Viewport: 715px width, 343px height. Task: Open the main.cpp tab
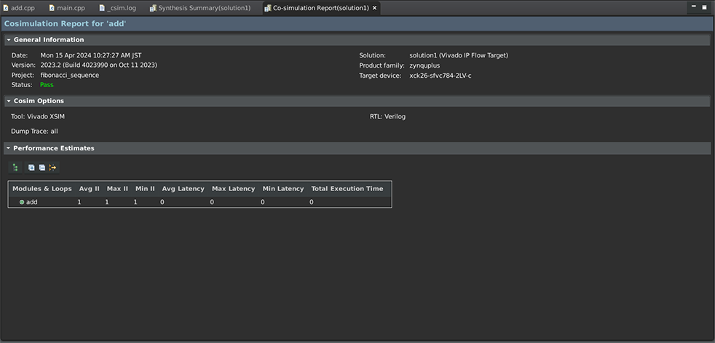(69, 8)
